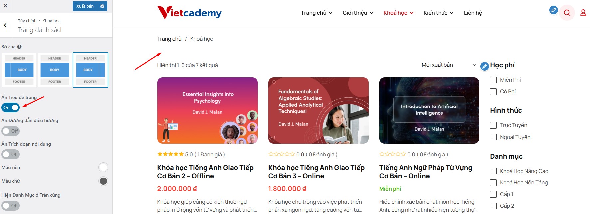Select the right-sidebar layout thumbnail

(90, 70)
